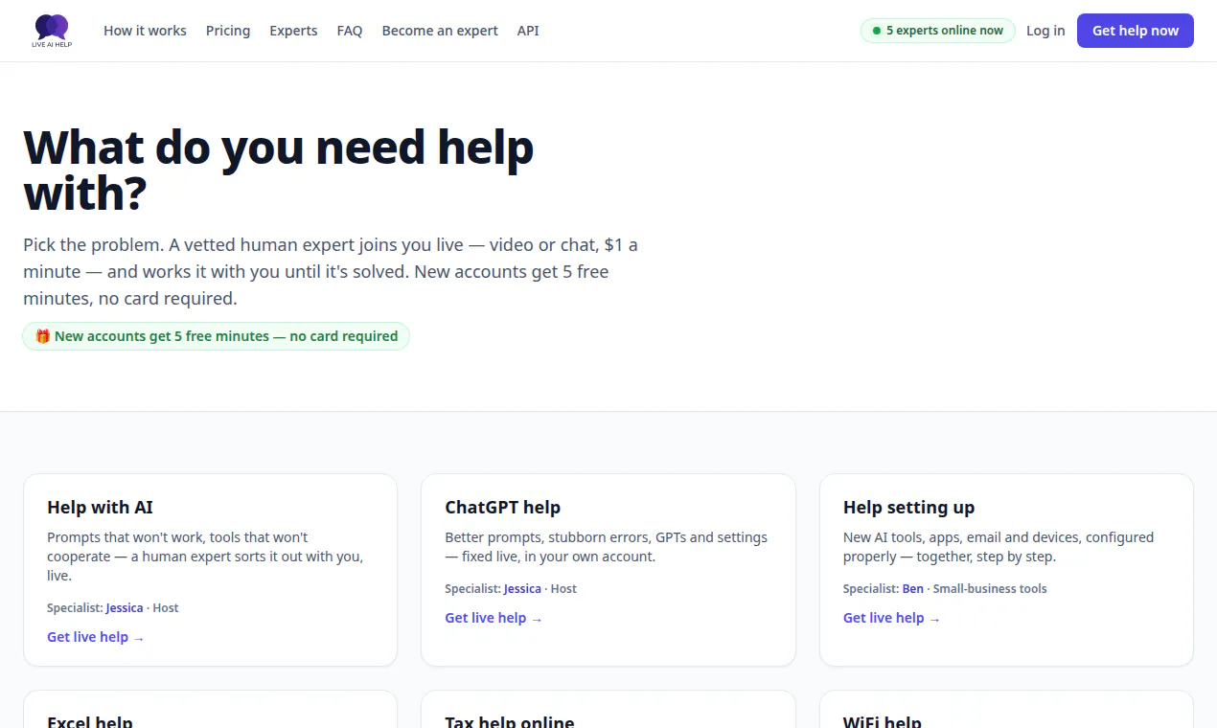Image resolution: width=1217 pixels, height=728 pixels.
Task: Open the WiFi help card
Action: [1006, 710]
